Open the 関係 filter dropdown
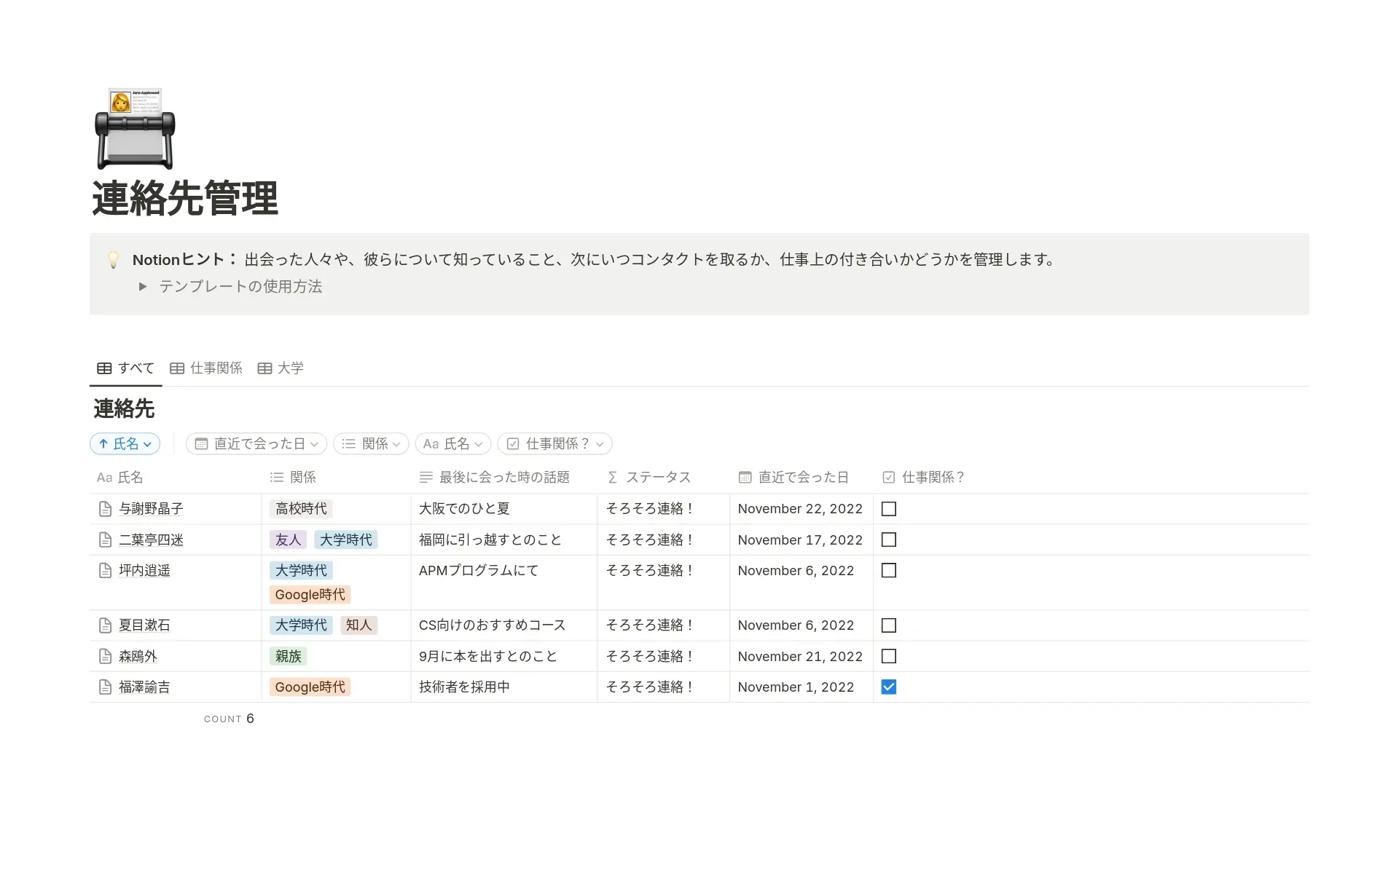The height and width of the screenshot is (873, 1399). click(370, 443)
